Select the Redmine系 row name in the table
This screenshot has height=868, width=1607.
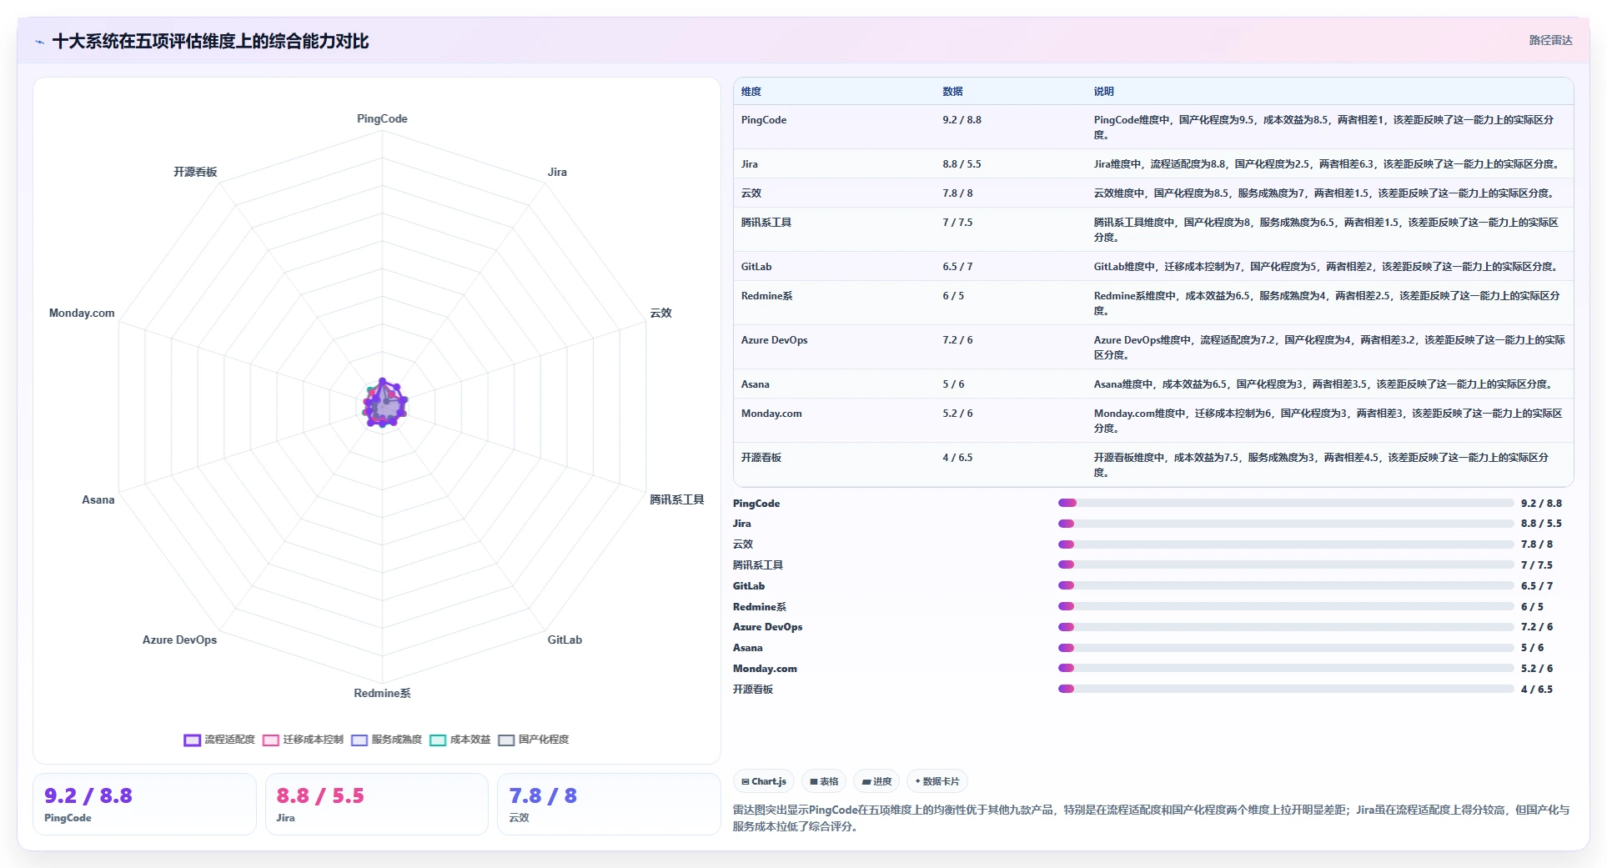coord(767,296)
